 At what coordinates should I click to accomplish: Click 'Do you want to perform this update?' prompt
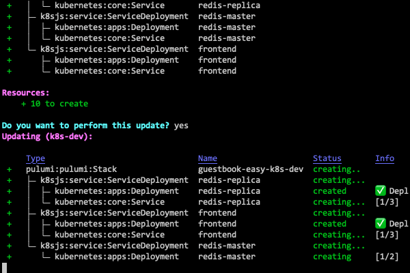[85, 126]
